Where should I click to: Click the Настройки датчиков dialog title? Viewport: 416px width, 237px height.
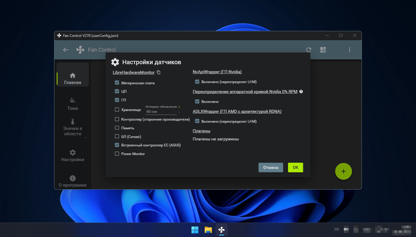(152, 62)
